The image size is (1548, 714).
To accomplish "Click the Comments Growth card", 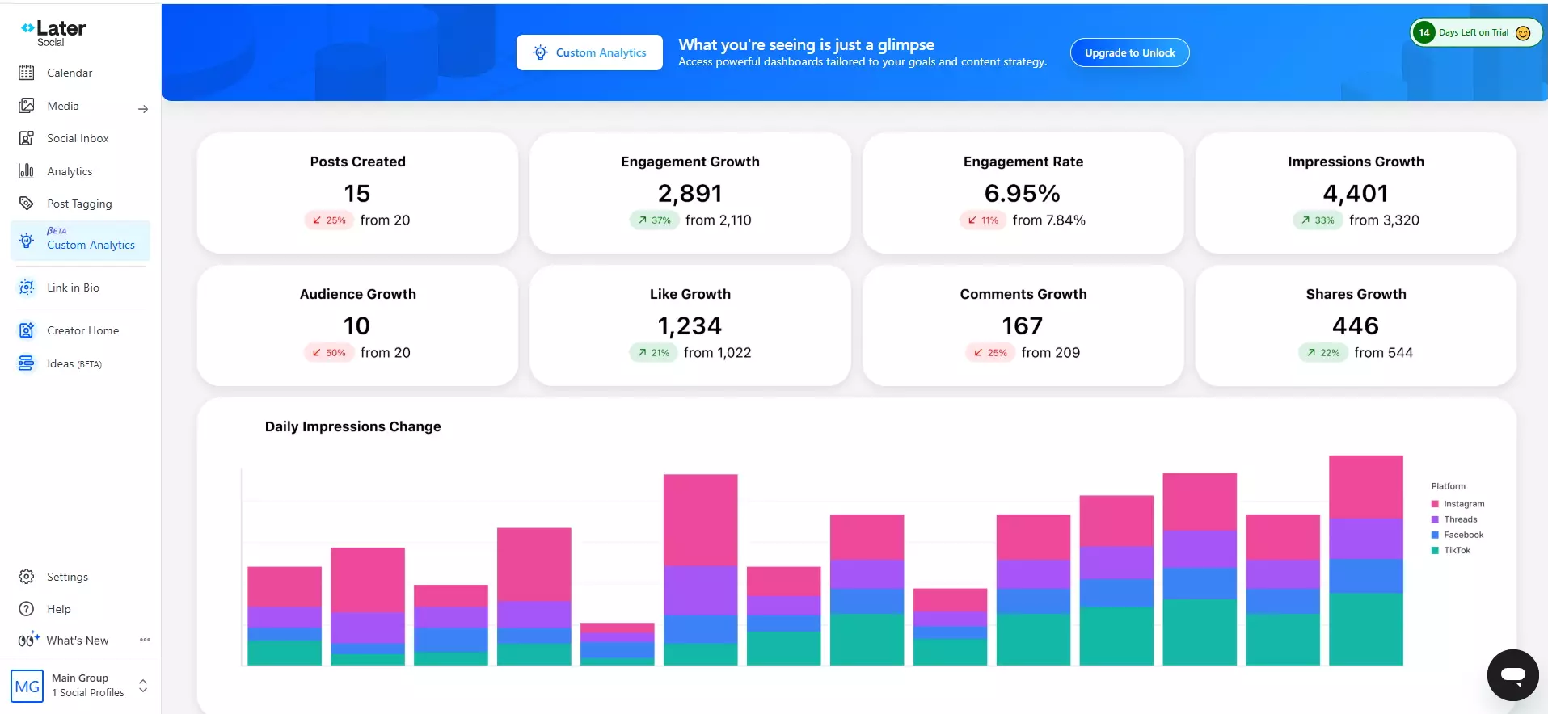I will (1023, 325).
